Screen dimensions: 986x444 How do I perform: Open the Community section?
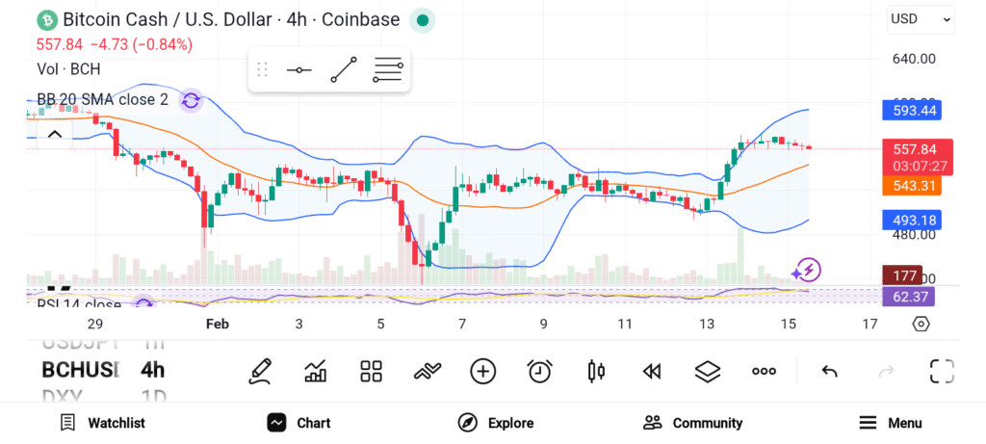coord(693,423)
